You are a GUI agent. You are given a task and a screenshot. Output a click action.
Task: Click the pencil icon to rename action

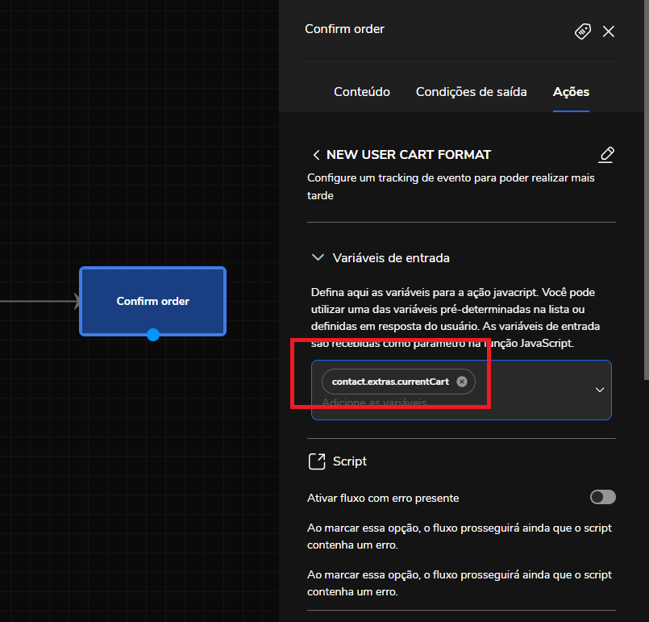point(607,154)
